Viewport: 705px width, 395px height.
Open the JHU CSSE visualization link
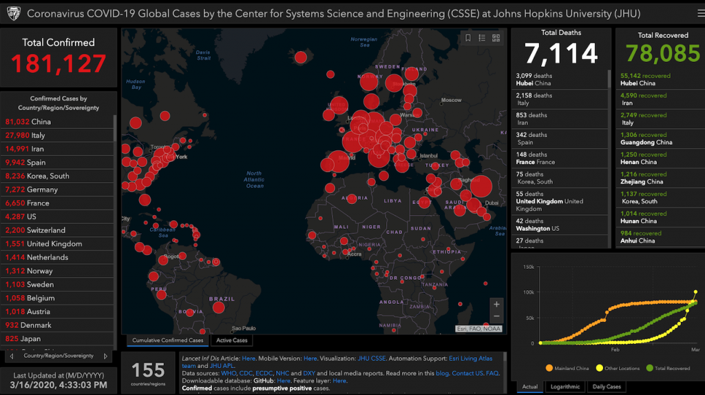coord(371,358)
